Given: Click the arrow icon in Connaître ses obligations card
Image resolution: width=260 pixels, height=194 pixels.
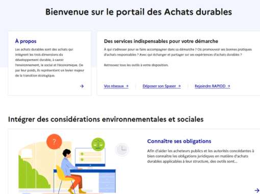Looking at the screenshot, I should 257,190.
